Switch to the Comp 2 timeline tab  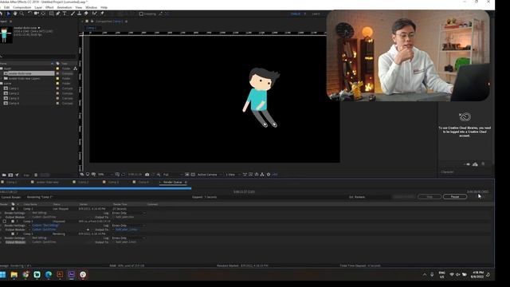83,183
